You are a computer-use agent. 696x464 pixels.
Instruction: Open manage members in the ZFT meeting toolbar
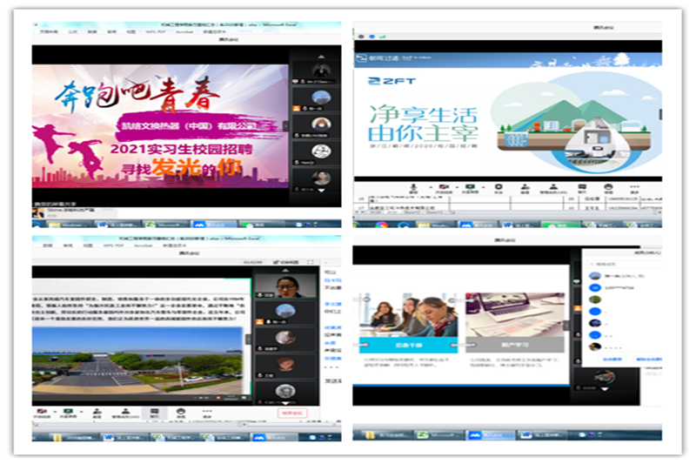coord(551,189)
